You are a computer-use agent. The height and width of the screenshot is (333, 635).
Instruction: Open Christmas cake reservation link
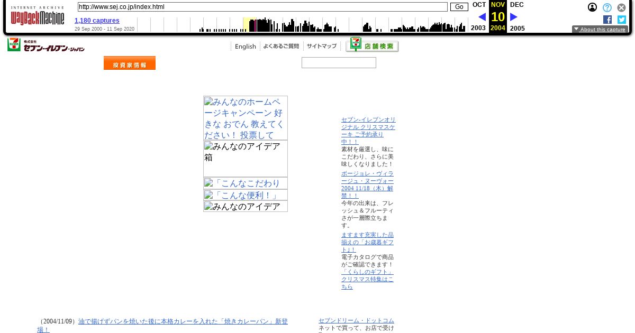(368, 131)
